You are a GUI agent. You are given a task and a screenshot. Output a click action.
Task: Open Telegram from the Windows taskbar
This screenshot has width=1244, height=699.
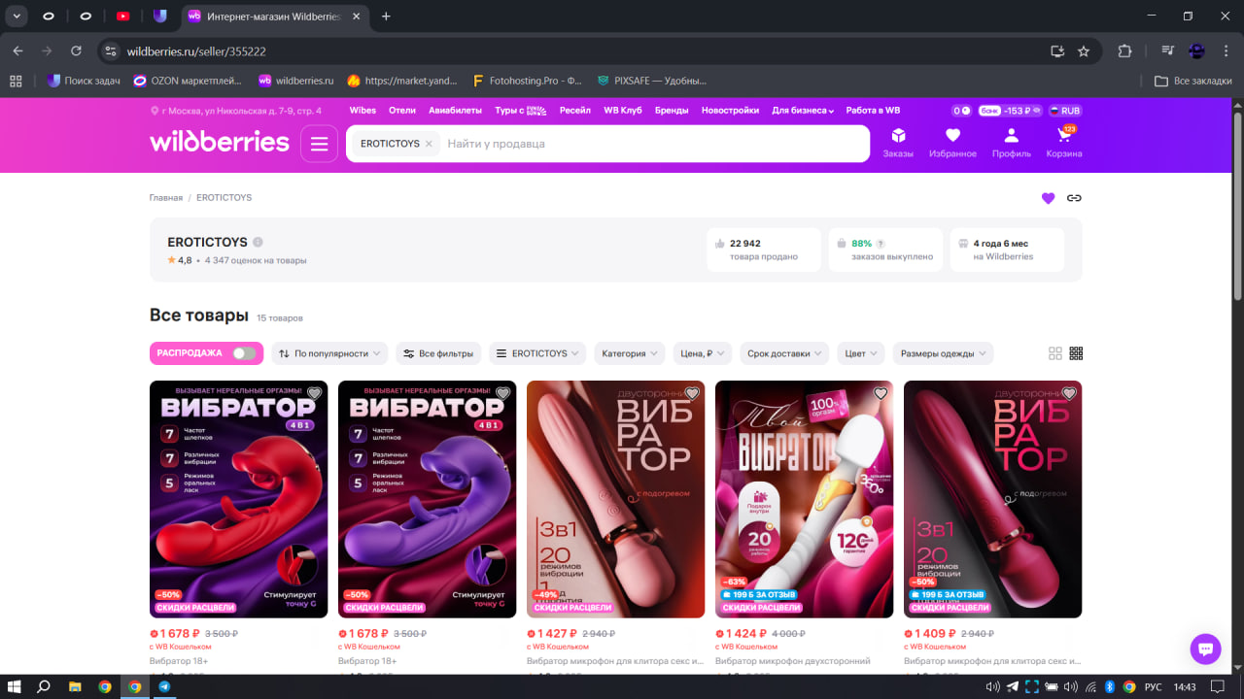[164, 686]
